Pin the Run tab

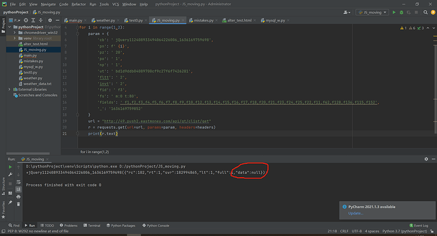pyautogui.click(x=10, y=202)
